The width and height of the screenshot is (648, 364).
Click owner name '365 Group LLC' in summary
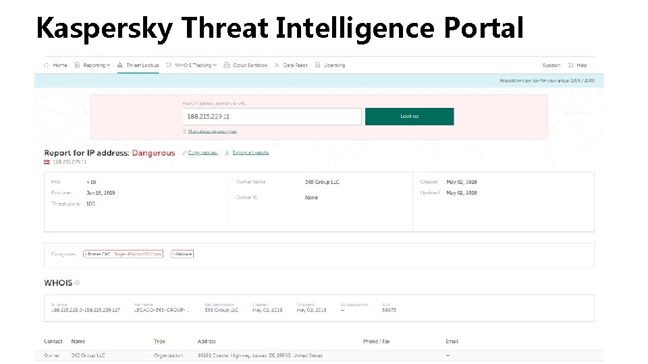(x=322, y=182)
